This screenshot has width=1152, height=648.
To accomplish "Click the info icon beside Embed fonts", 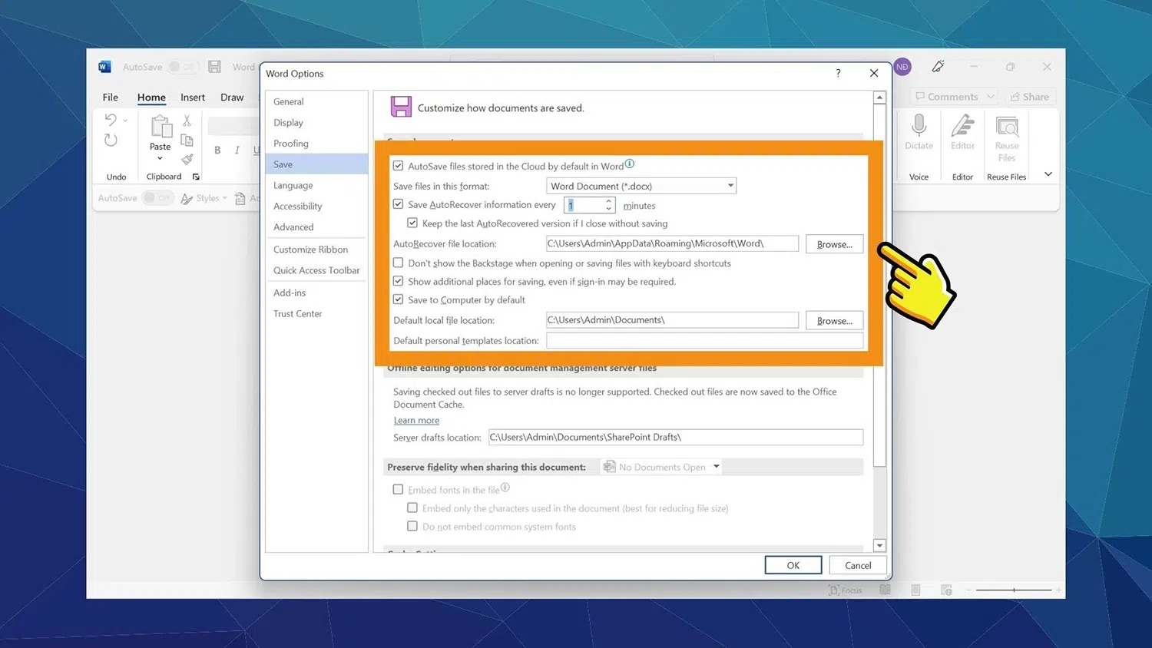I will (505, 488).
